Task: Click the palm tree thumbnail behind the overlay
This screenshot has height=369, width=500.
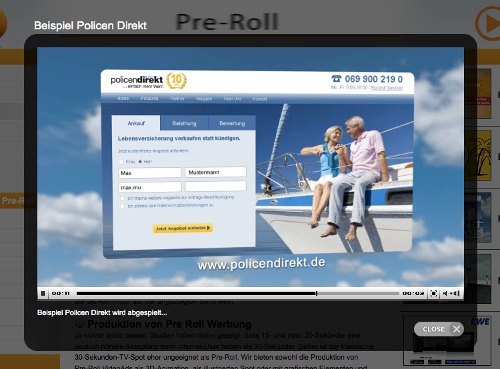Action: click(477, 155)
